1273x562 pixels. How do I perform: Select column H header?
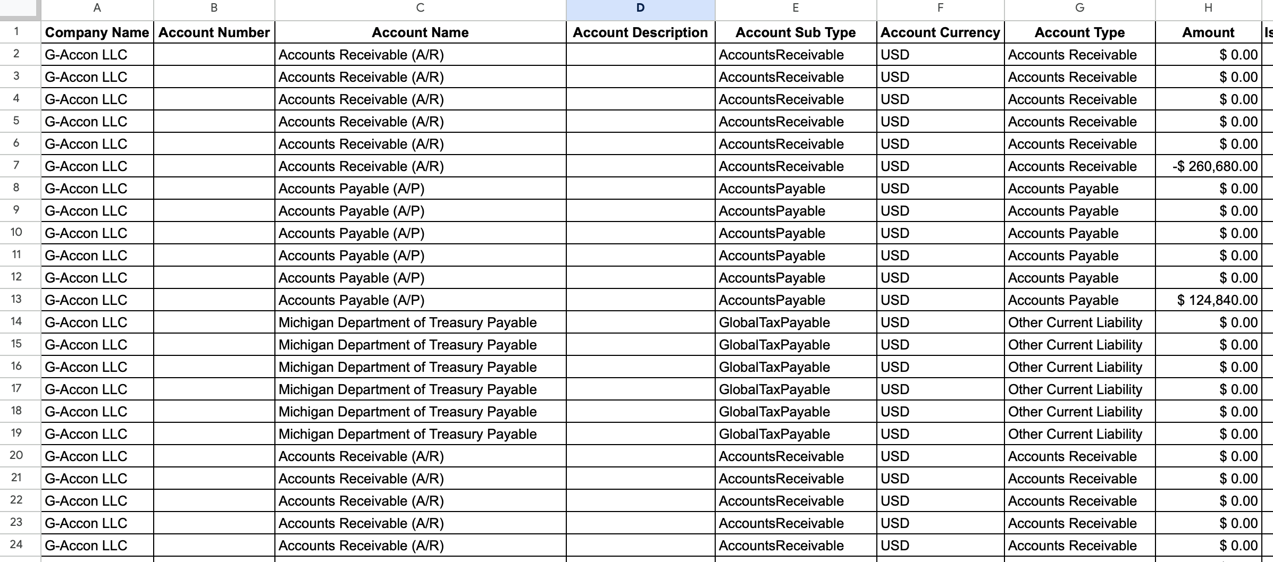(x=1209, y=7)
